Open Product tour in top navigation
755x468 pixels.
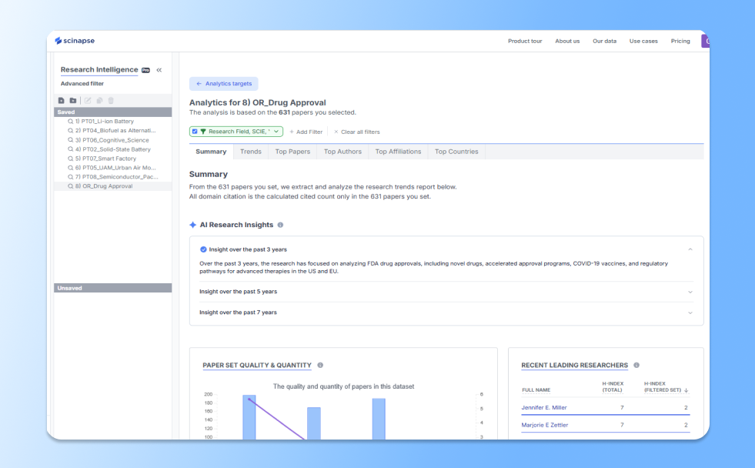click(x=525, y=42)
